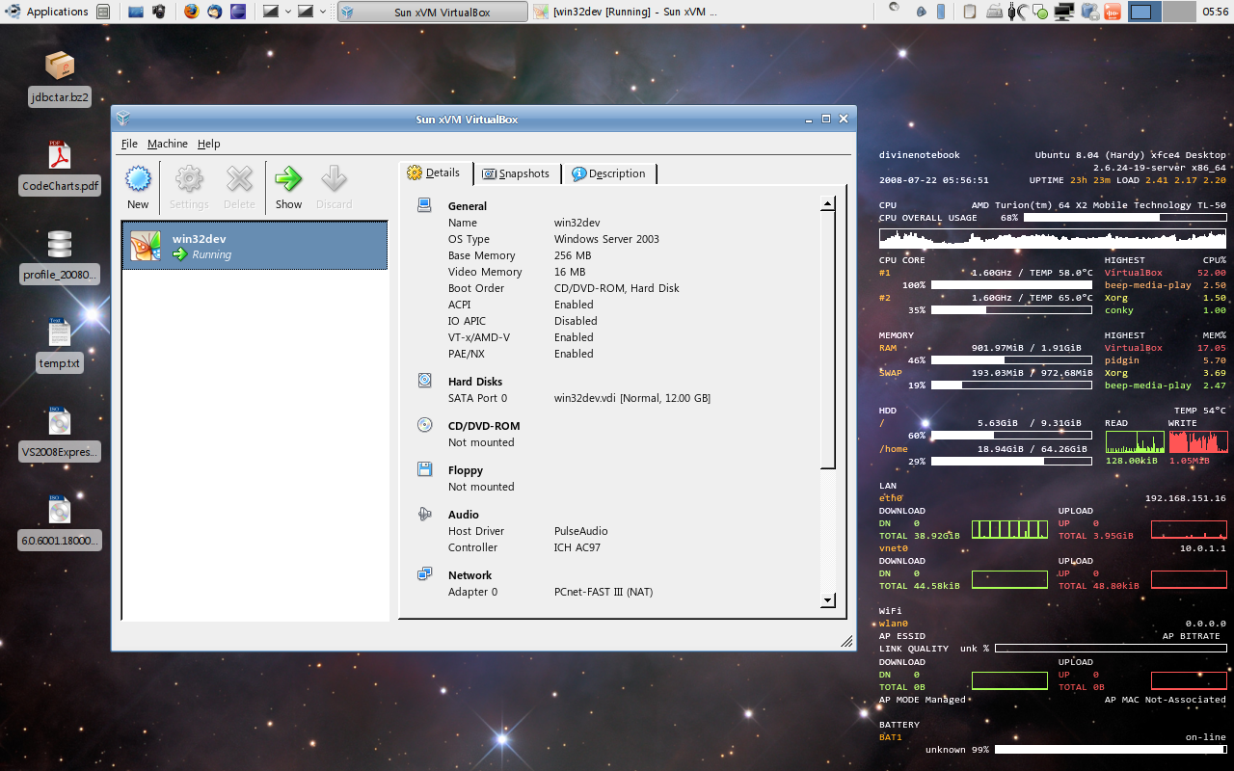Open Firefox from the top panel

click(x=191, y=12)
